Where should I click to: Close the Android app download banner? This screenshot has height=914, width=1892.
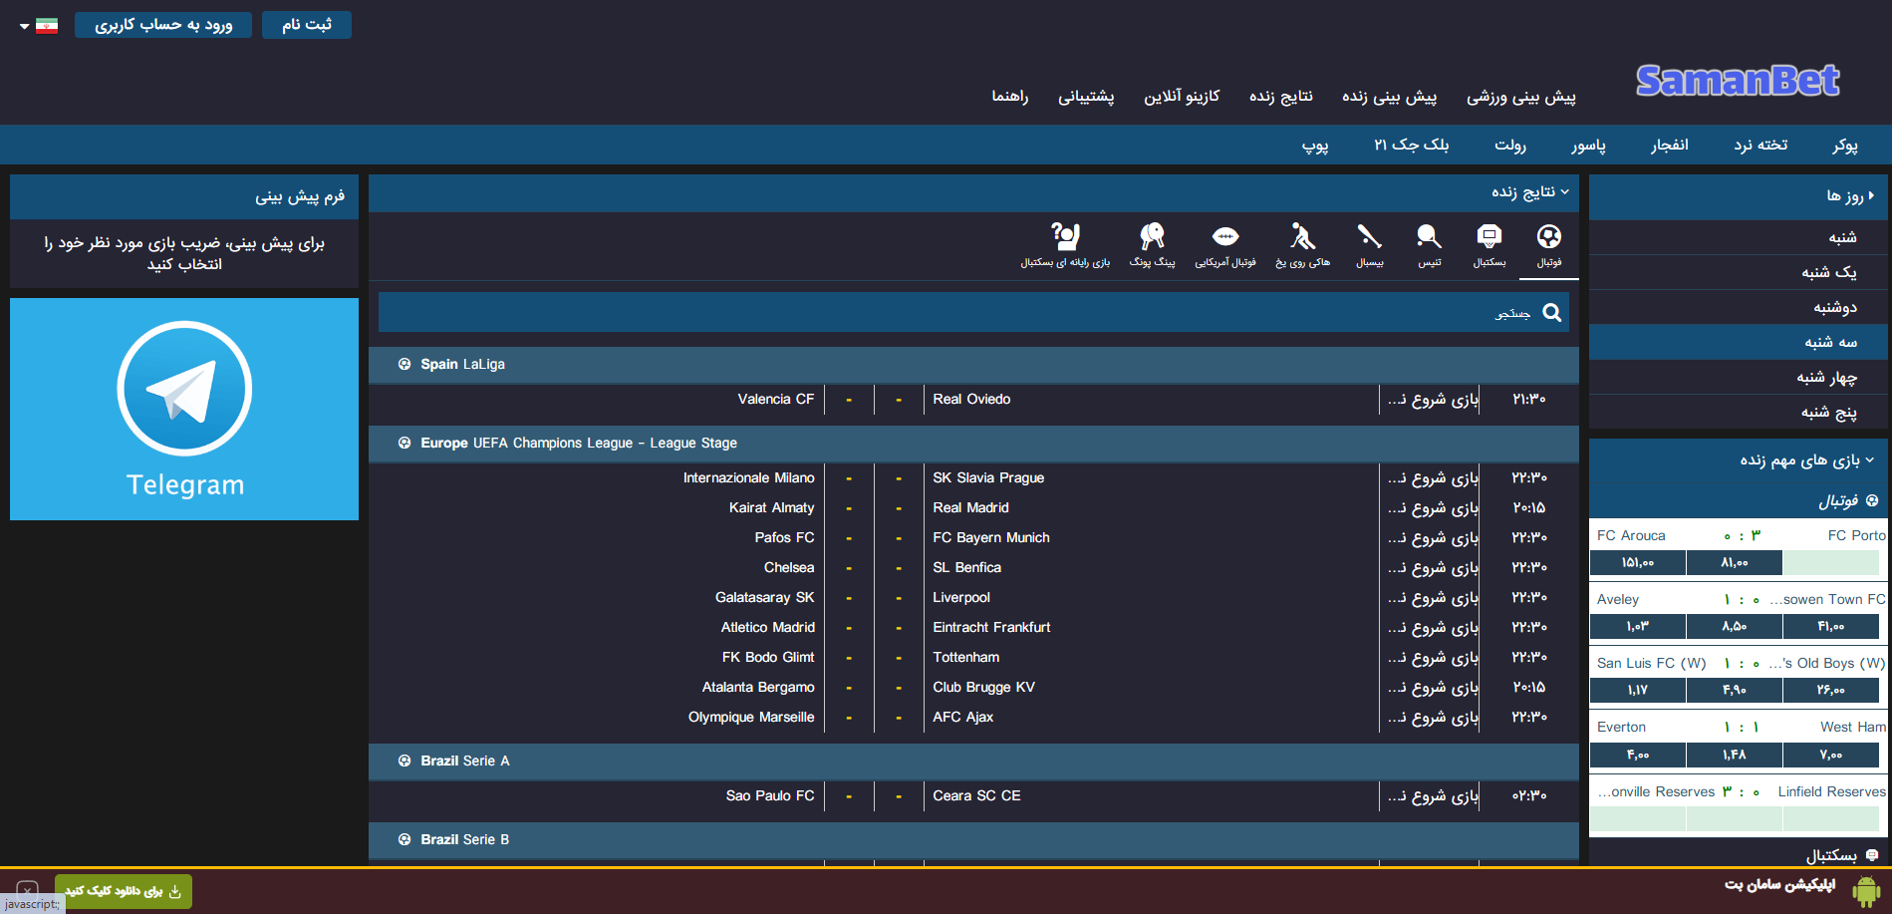(27, 889)
